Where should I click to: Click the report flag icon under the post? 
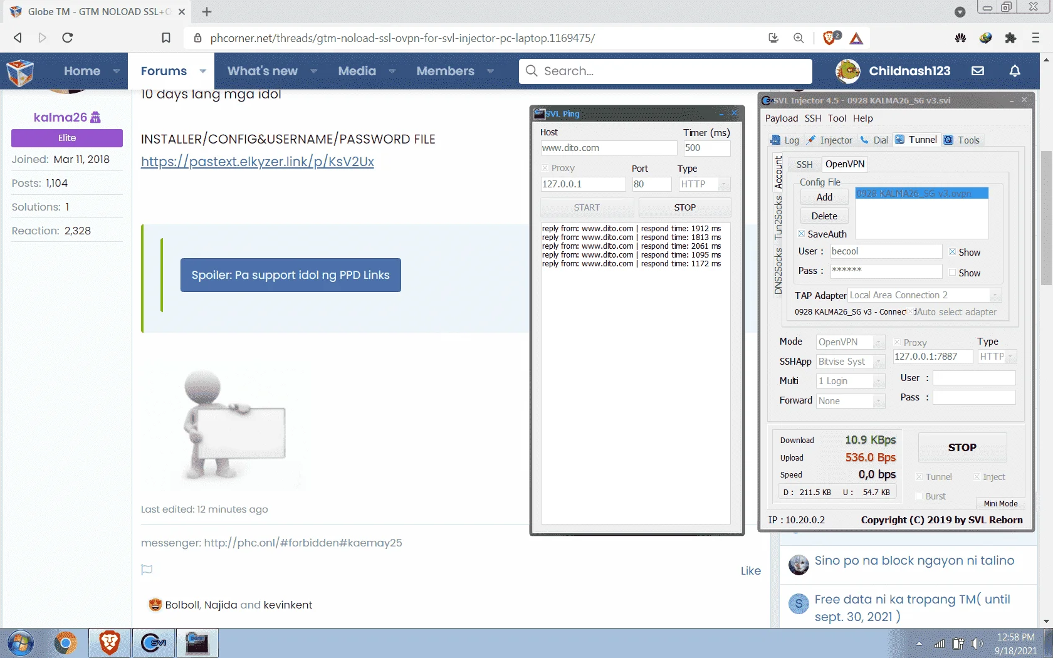click(147, 570)
